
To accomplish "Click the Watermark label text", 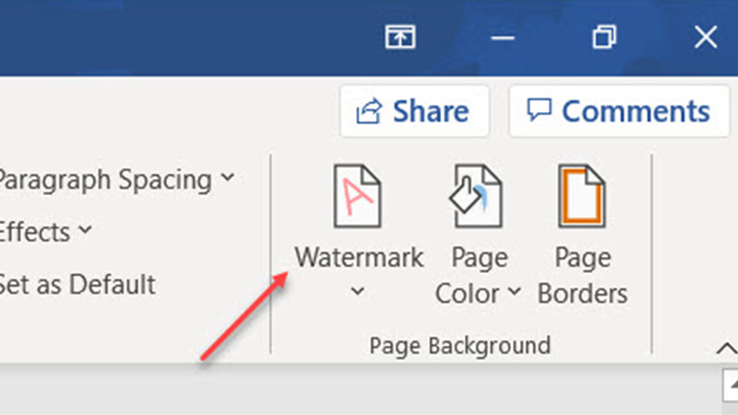I will pos(359,257).
